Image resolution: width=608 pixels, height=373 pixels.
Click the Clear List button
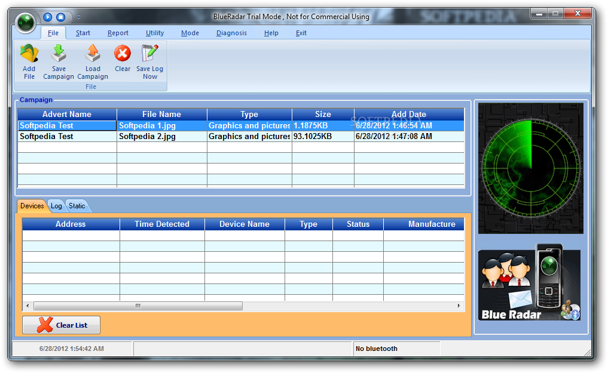61,325
